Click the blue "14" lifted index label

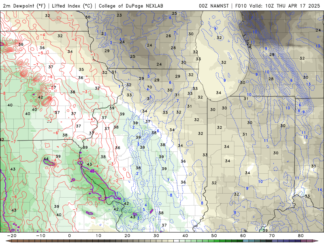[x=320, y=190]
